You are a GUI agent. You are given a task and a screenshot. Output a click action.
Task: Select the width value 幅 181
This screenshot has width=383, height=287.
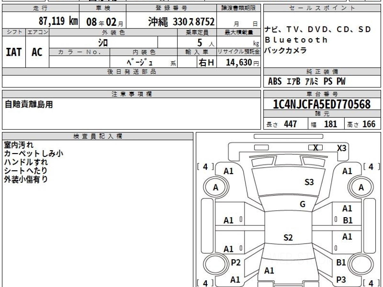point(324,124)
